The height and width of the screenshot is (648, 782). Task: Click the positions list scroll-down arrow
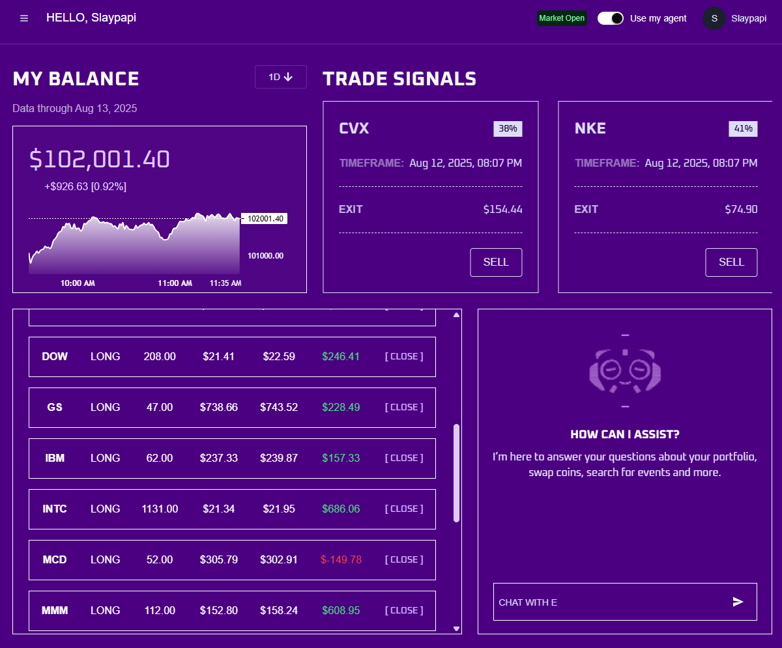pyautogui.click(x=456, y=628)
